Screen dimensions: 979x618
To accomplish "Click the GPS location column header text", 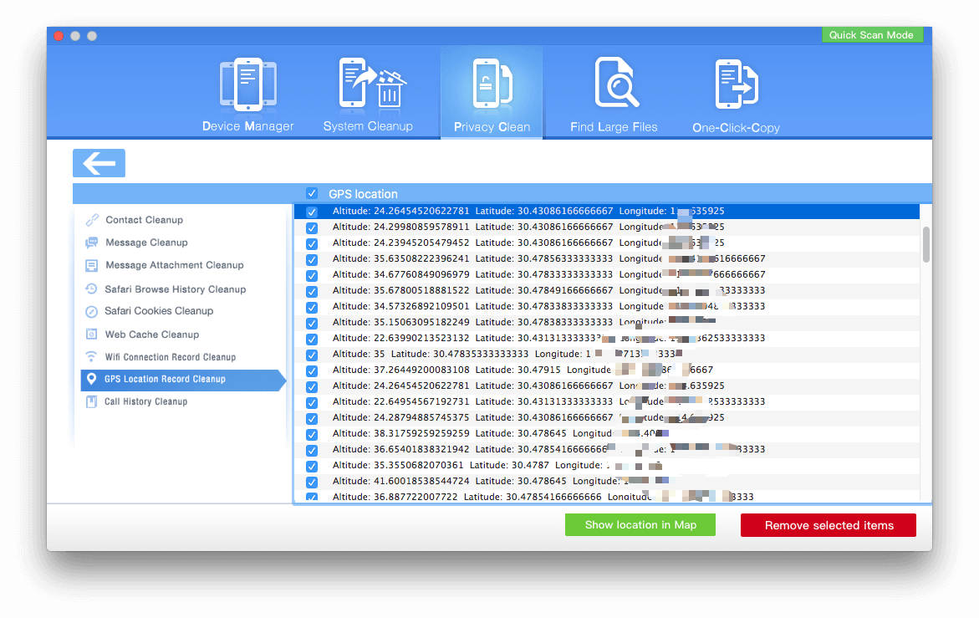I will (x=363, y=193).
